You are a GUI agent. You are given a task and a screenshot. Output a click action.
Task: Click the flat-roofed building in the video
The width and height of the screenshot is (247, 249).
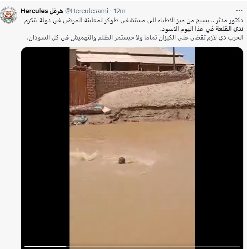coord(130,59)
